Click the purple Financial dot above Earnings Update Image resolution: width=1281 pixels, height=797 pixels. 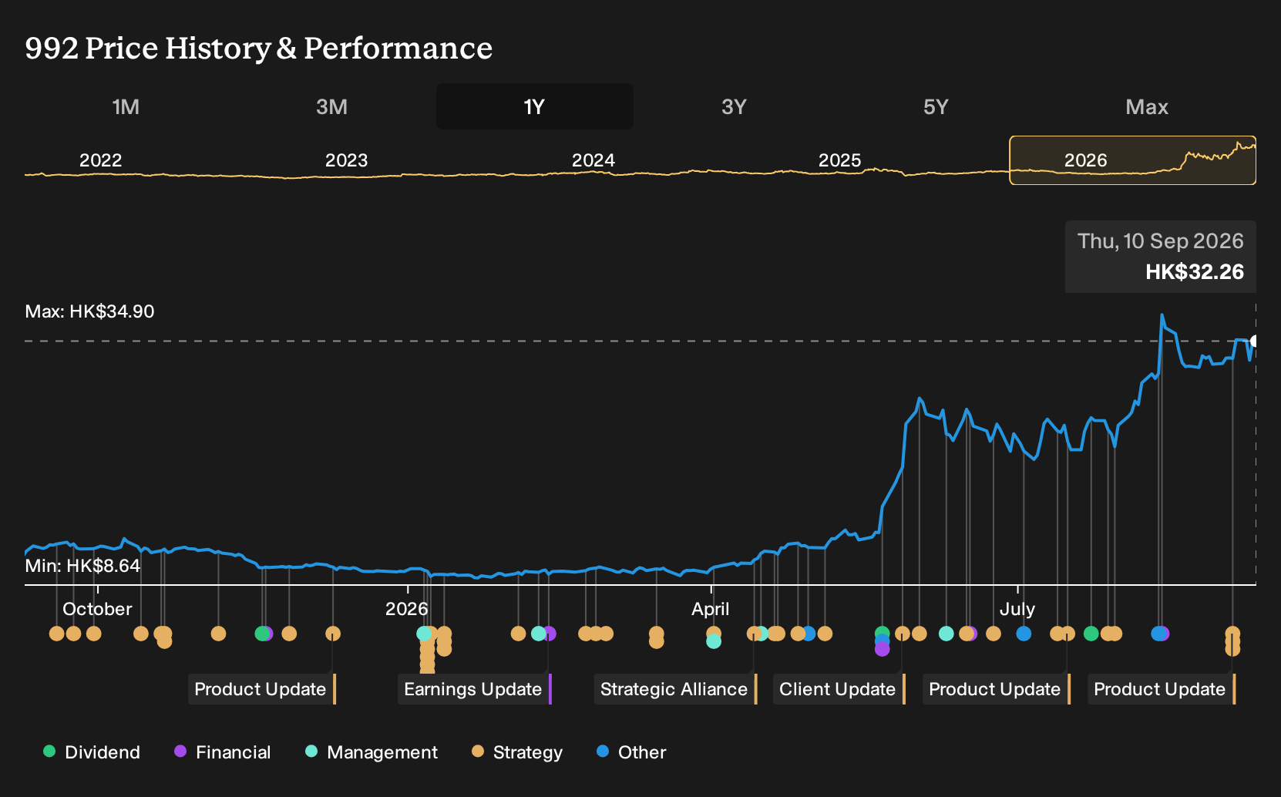pyautogui.click(x=550, y=634)
